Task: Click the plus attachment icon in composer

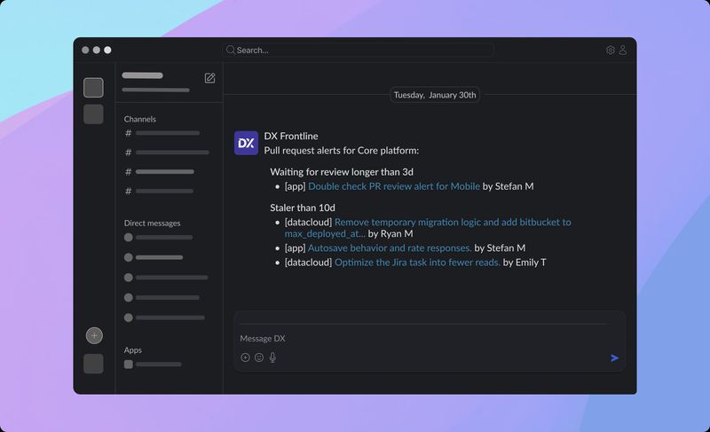Action: [x=245, y=357]
